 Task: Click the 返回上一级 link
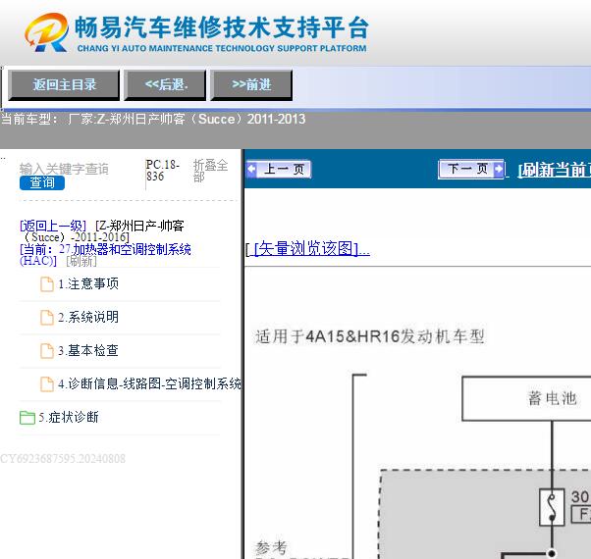click(x=53, y=226)
